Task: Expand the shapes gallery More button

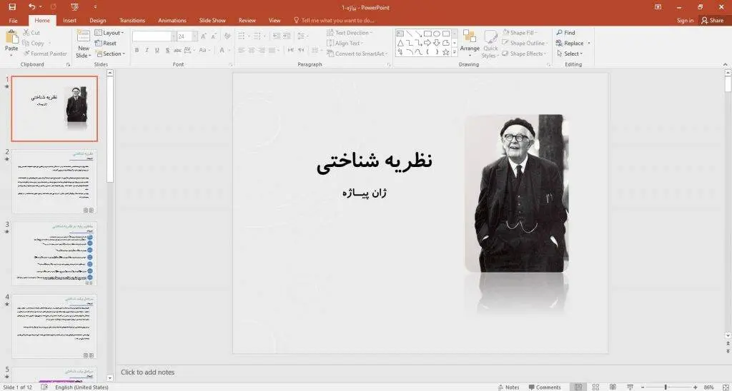Action: (x=455, y=53)
